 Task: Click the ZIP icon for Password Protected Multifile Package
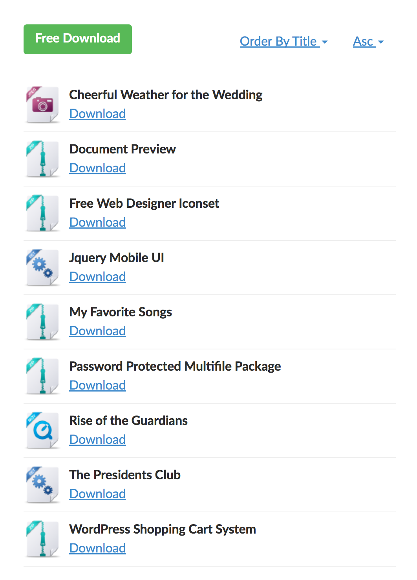click(43, 376)
